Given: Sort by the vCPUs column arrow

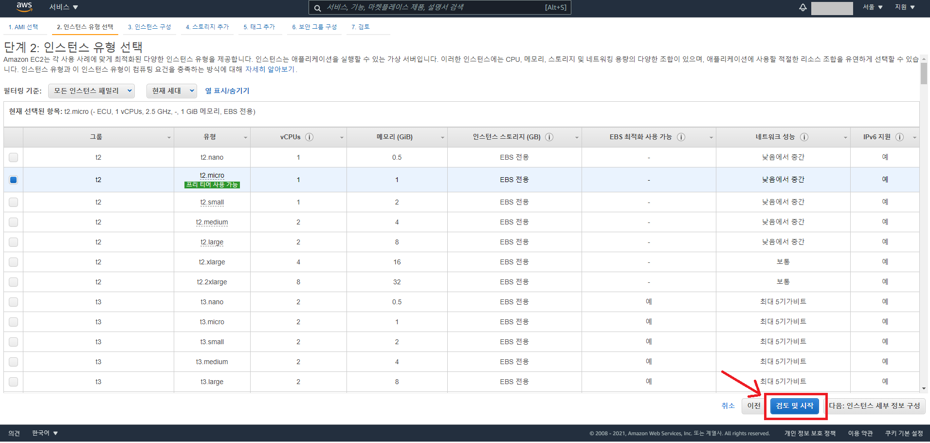Looking at the screenshot, I should pyautogui.click(x=342, y=138).
